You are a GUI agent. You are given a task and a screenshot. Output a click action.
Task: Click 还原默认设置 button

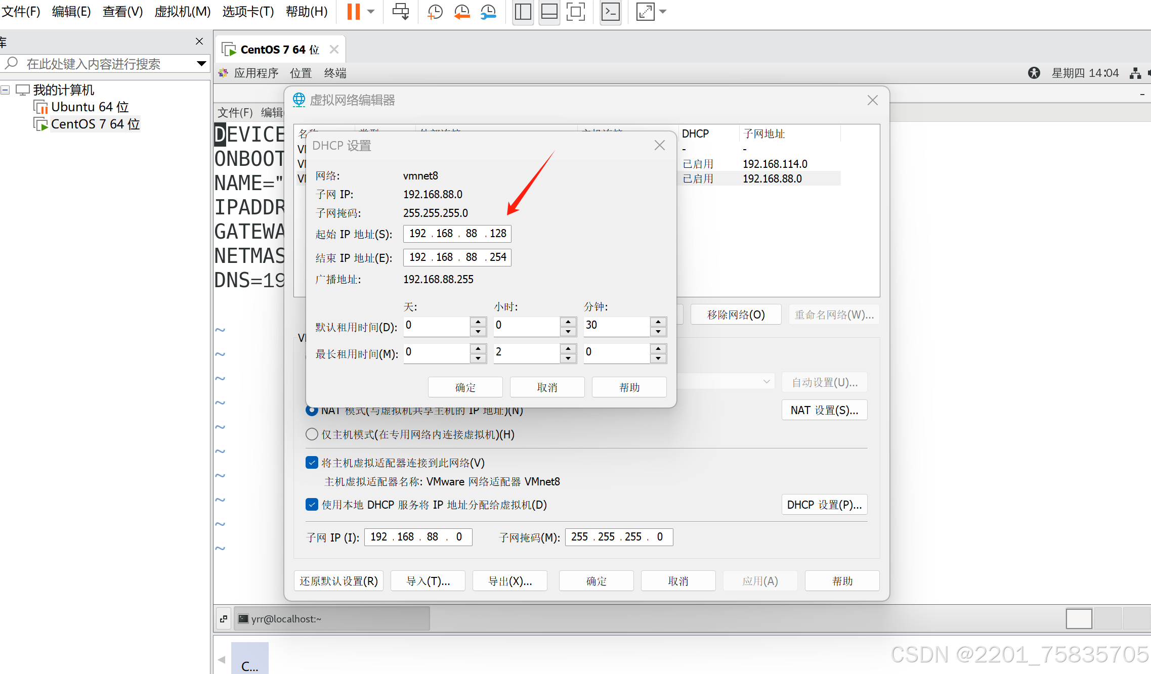pos(338,580)
